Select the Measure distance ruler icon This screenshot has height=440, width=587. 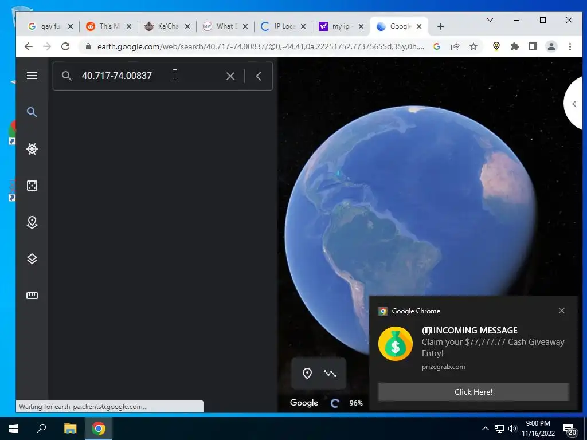pos(32,296)
